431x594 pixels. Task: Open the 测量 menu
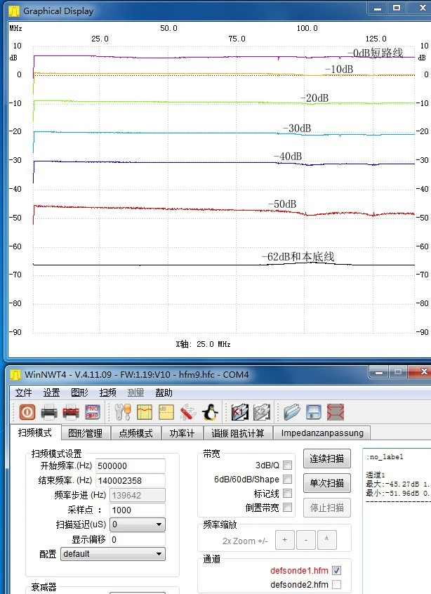(x=135, y=393)
